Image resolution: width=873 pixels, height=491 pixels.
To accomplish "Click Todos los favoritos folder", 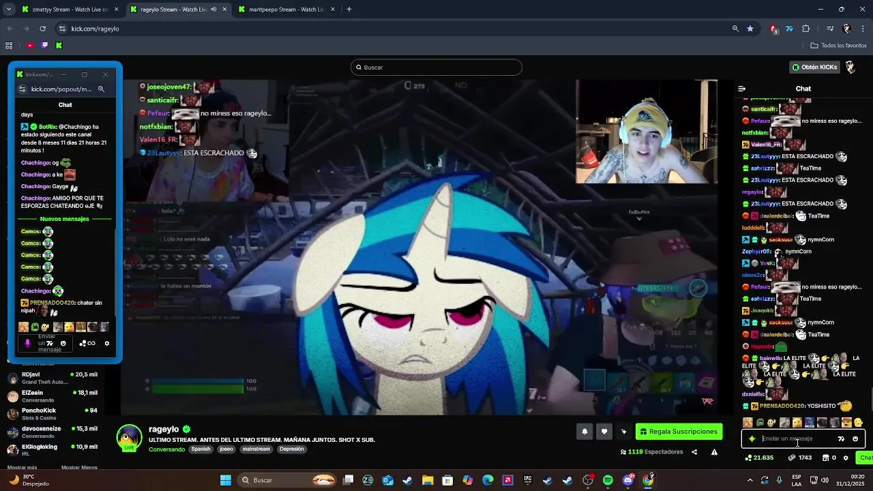I will point(838,46).
